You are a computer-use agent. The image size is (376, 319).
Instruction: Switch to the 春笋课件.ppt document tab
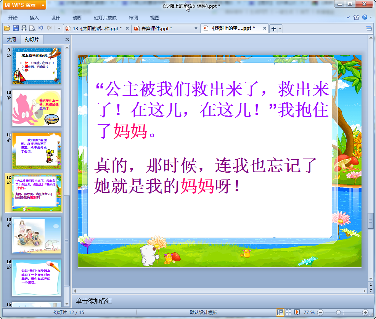[166, 29]
